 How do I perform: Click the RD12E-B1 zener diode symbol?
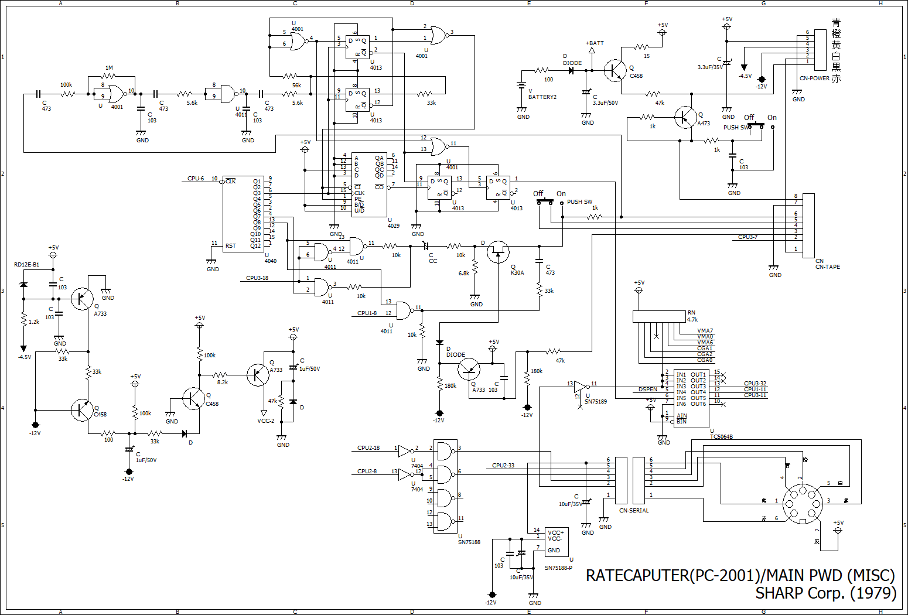[x=23, y=285]
